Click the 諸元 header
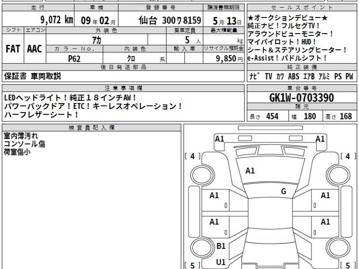 (302, 107)
